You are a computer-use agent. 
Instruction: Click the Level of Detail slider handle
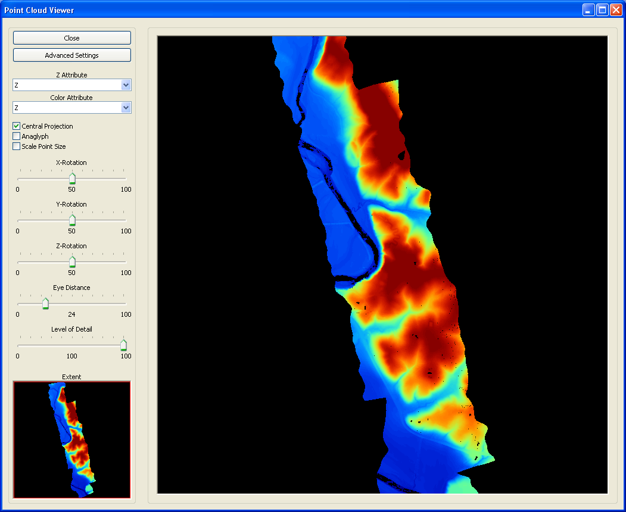pos(123,345)
